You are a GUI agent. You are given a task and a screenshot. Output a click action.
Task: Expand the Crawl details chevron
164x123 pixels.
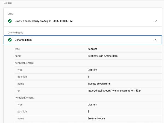[x=156, y=21]
